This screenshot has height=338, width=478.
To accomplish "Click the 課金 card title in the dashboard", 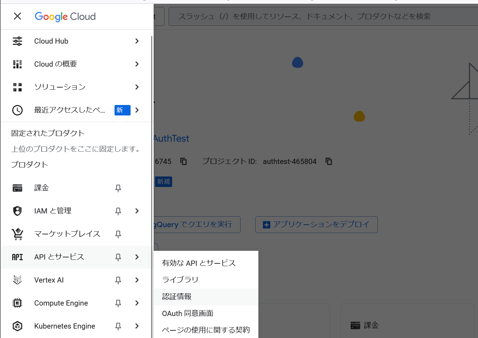I will pos(371,325).
